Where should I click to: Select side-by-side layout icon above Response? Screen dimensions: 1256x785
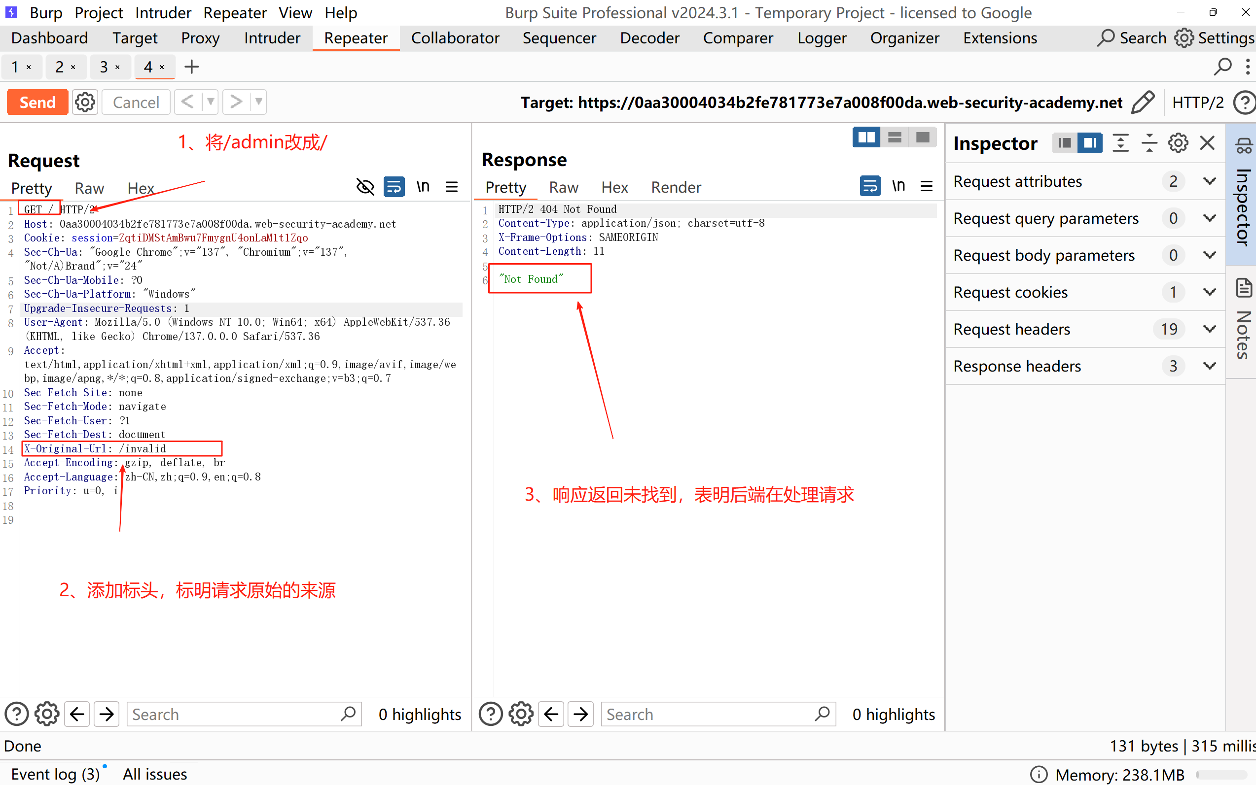866,137
